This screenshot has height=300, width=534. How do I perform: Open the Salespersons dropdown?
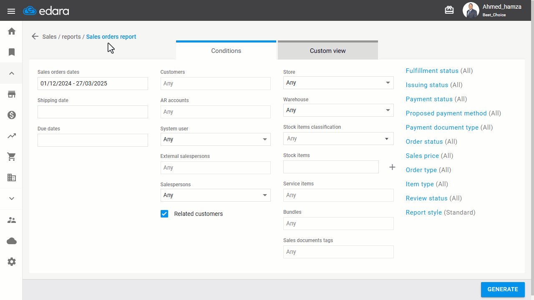(216, 195)
